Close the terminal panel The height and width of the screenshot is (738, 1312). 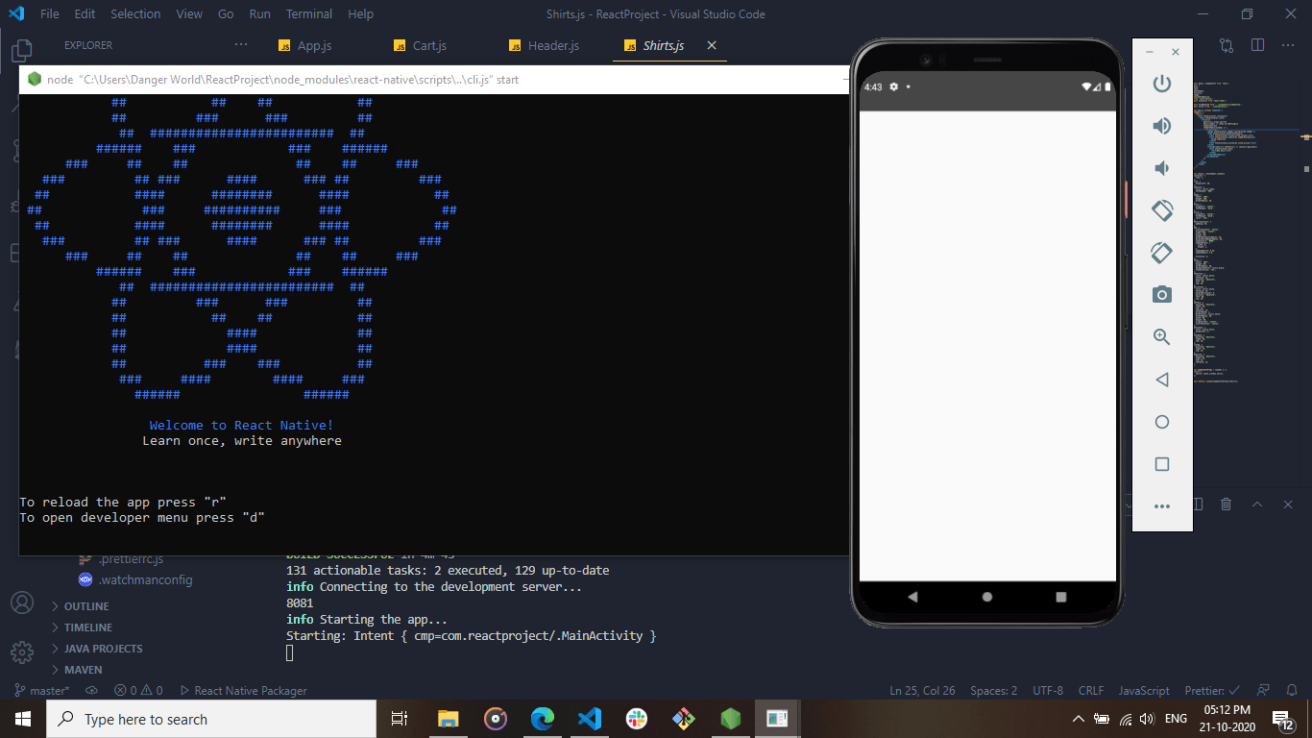pyautogui.click(x=1288, y=504)
